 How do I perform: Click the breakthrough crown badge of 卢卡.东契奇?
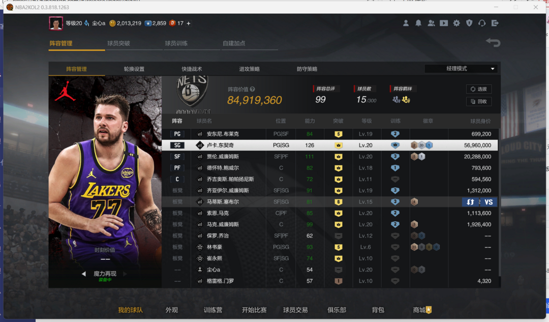[x=338, y=145]
